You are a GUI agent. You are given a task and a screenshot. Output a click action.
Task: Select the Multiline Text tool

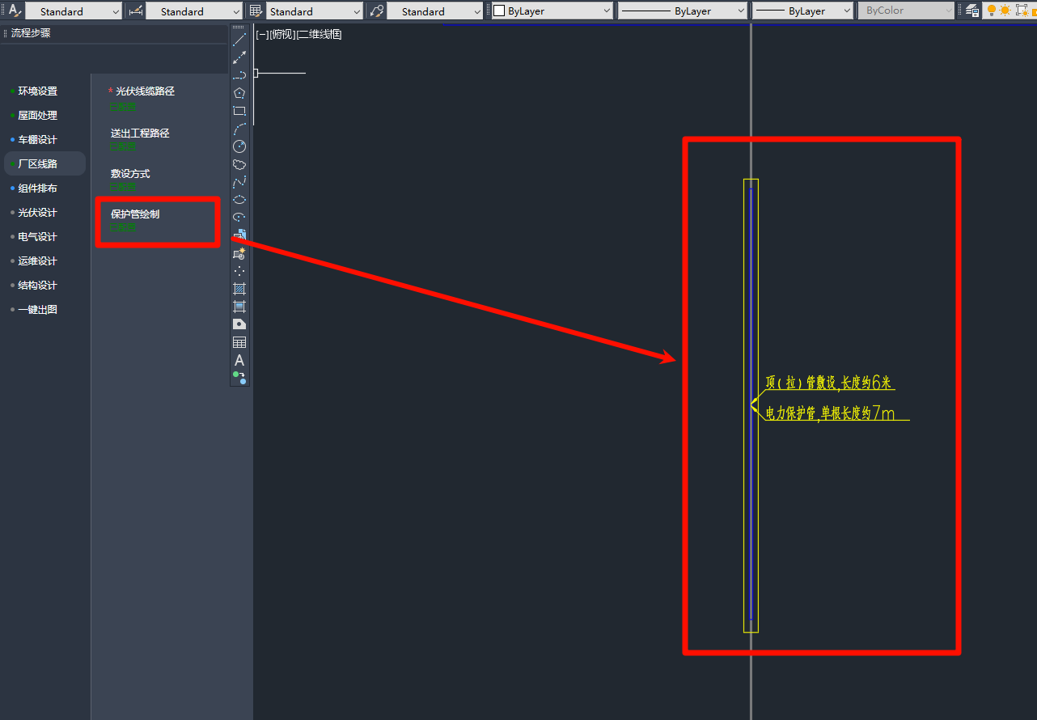click(239, 360)
